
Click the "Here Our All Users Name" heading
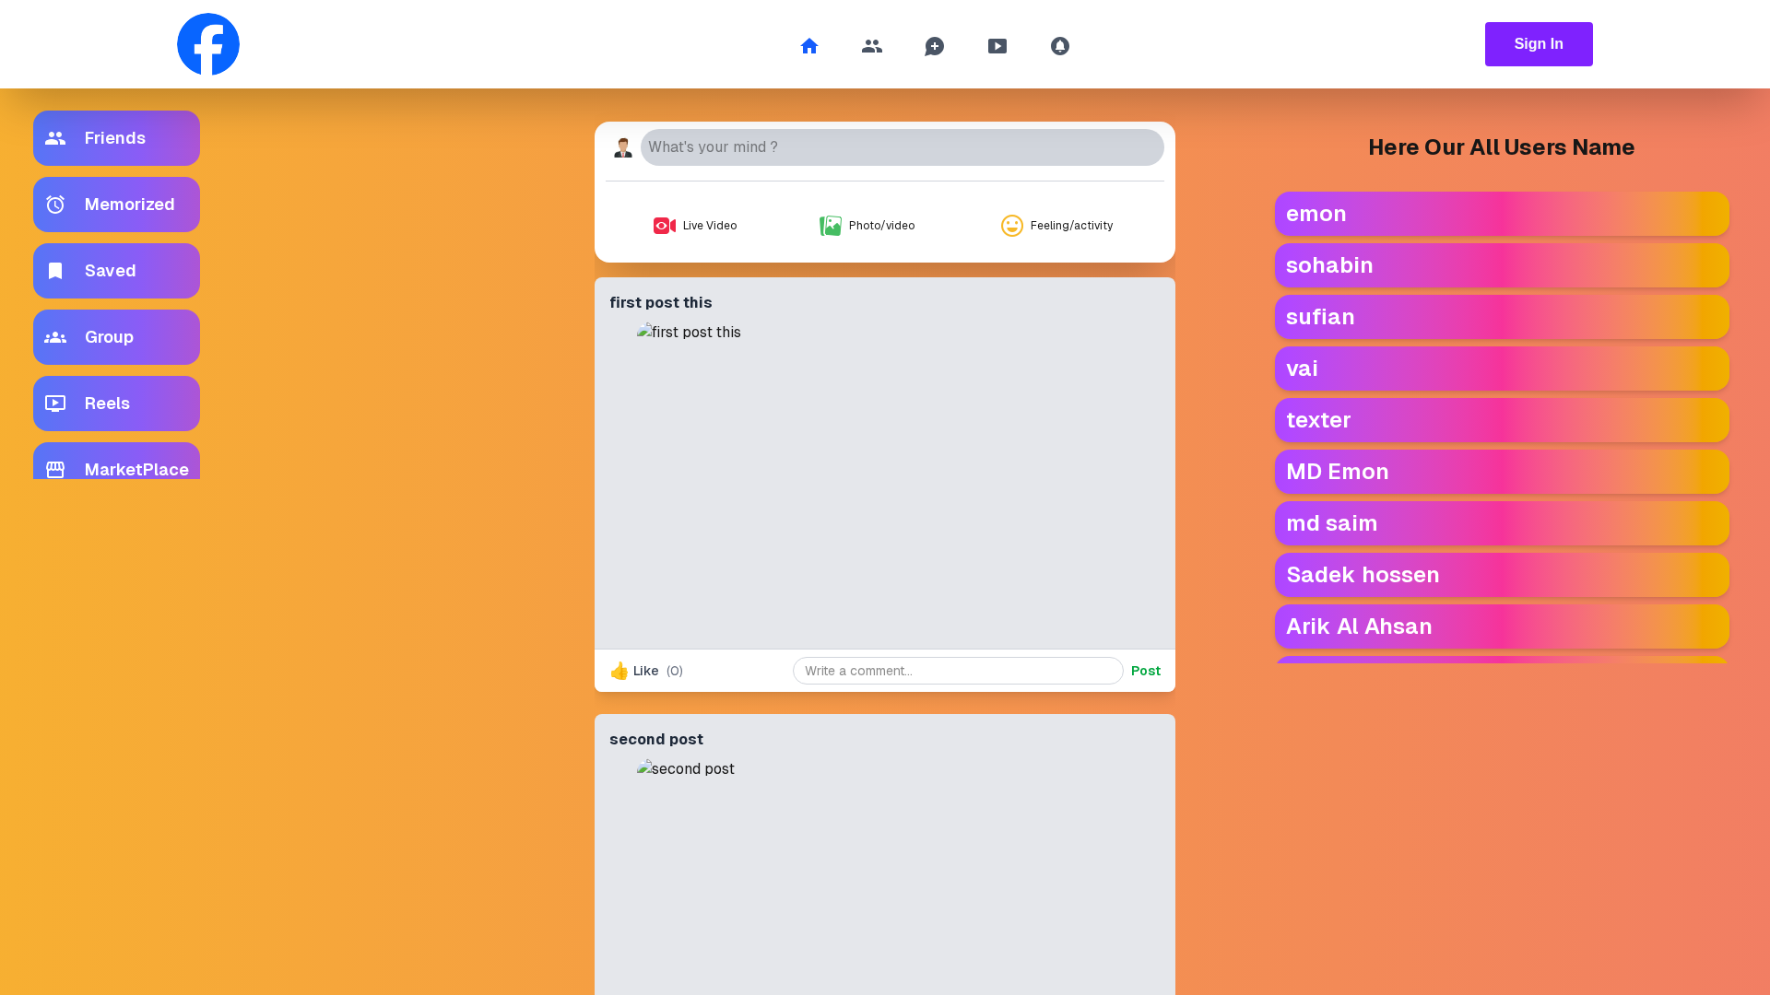pyautogui.click(x=1502, y=147)
